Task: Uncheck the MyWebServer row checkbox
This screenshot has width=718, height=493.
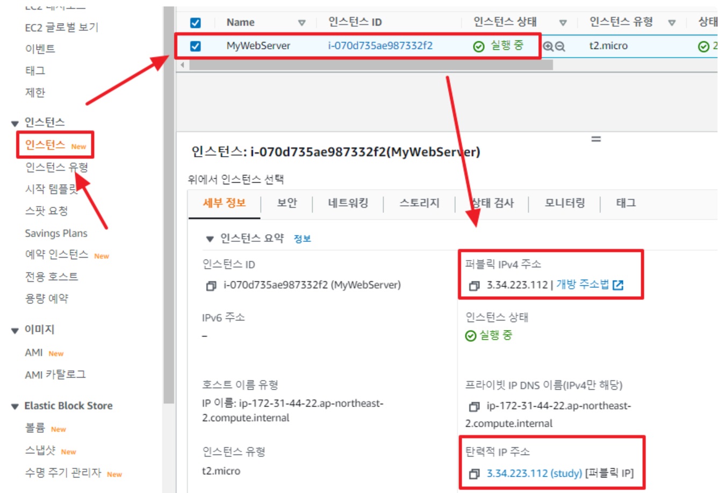Action: pyautogui.click(x=196, y=46)
